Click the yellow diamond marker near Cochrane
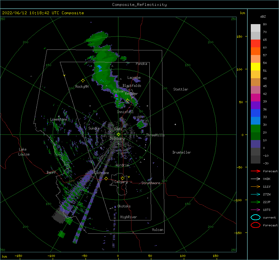The width and height of the screenshot is (279, 260). (106, 178)
